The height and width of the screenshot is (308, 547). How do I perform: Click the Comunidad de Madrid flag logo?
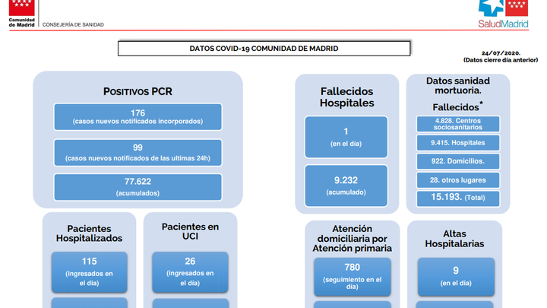21,8
